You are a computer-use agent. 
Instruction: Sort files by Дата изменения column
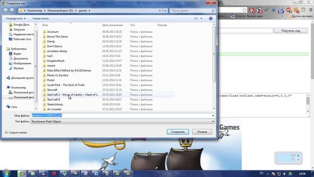point(112,25)
